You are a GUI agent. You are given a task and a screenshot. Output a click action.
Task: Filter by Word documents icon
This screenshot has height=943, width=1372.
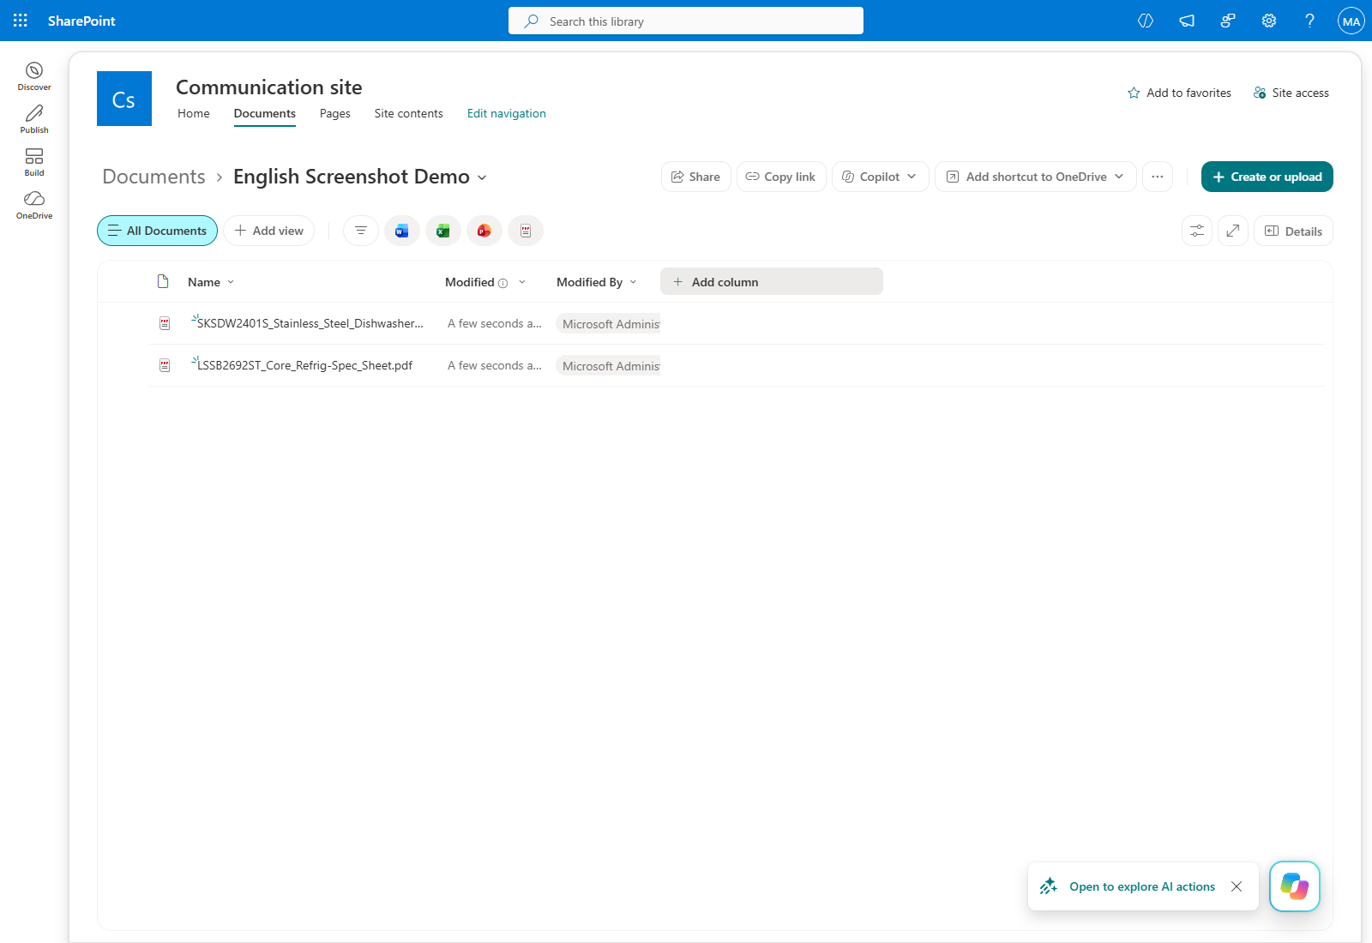point(402,231)
